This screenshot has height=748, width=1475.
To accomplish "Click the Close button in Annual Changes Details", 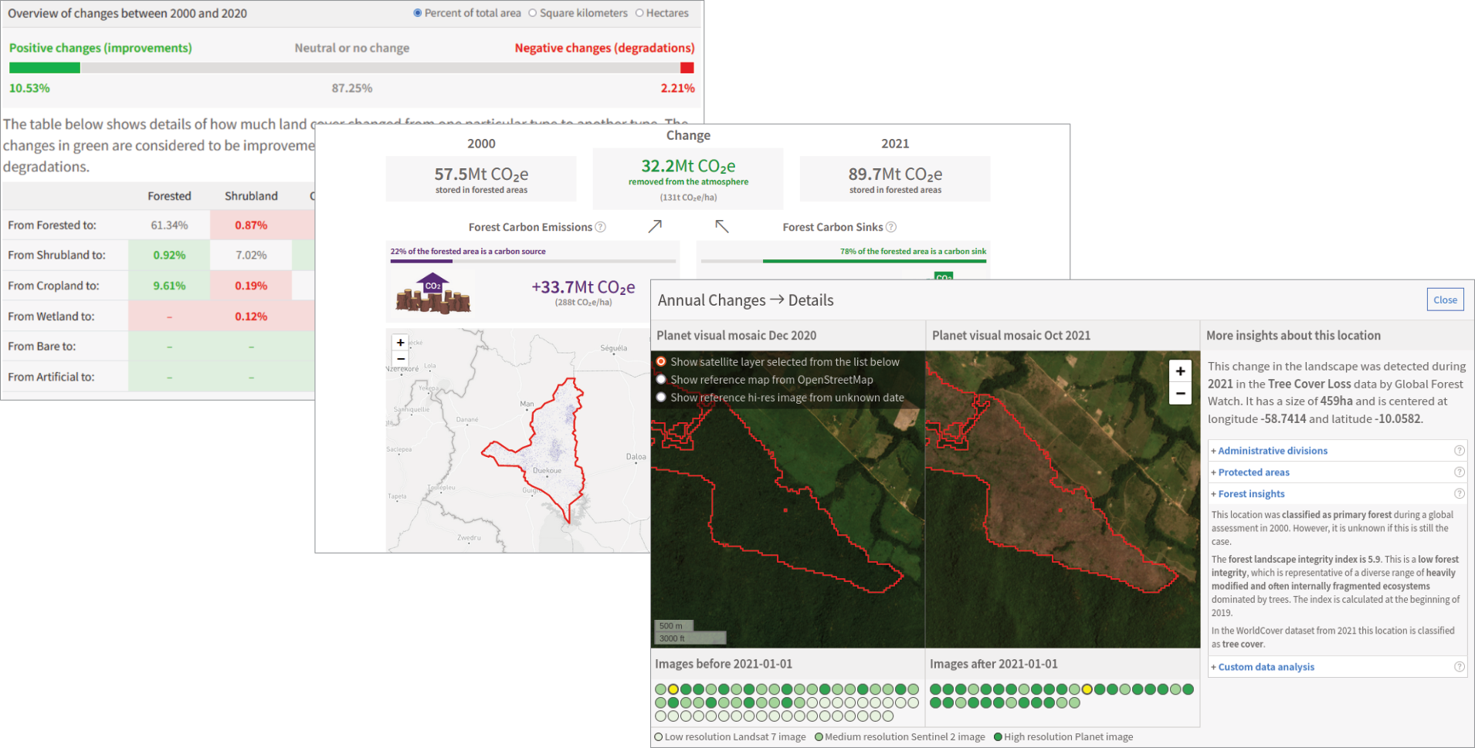I will 1445,300.
